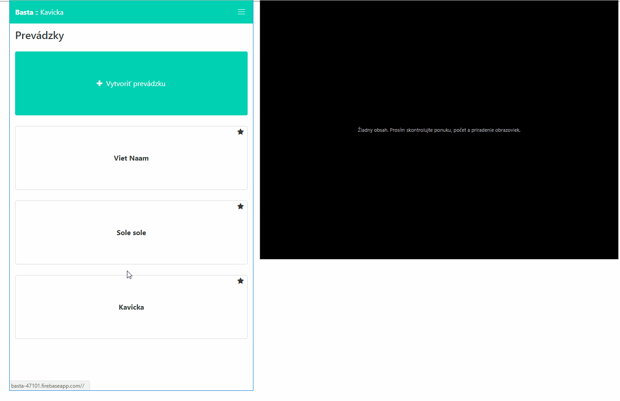Toggle the favorite star on Viet Naam
This screenshot has height=401, width=620.
point(240,132)
